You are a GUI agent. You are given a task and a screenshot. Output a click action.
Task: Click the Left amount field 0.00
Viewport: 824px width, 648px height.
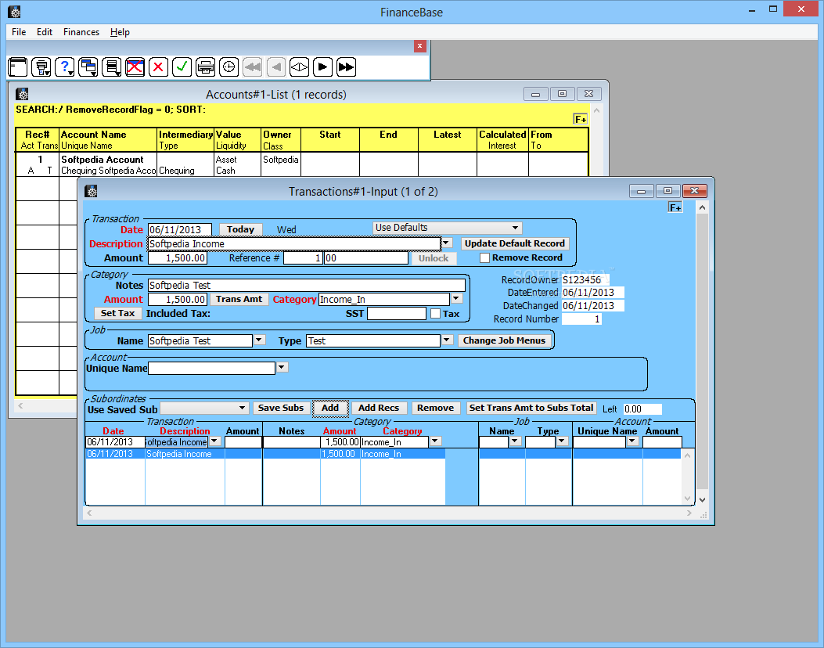click(x=642, y=409)
